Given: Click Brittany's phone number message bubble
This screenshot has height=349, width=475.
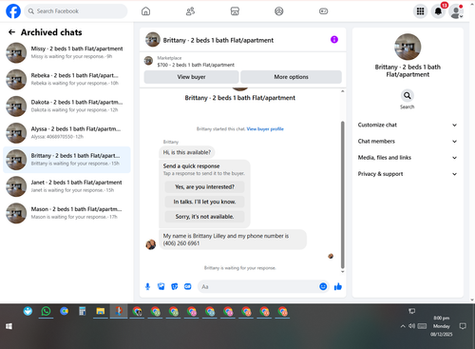Looking at the screenshot, I should coord(233,240).
